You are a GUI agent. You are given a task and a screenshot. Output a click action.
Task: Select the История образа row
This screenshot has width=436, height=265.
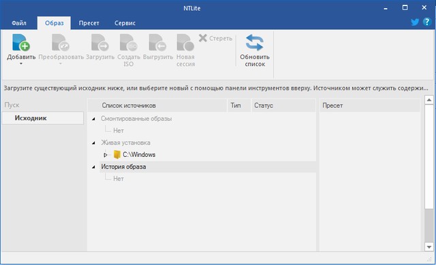(x=207, y=167)
